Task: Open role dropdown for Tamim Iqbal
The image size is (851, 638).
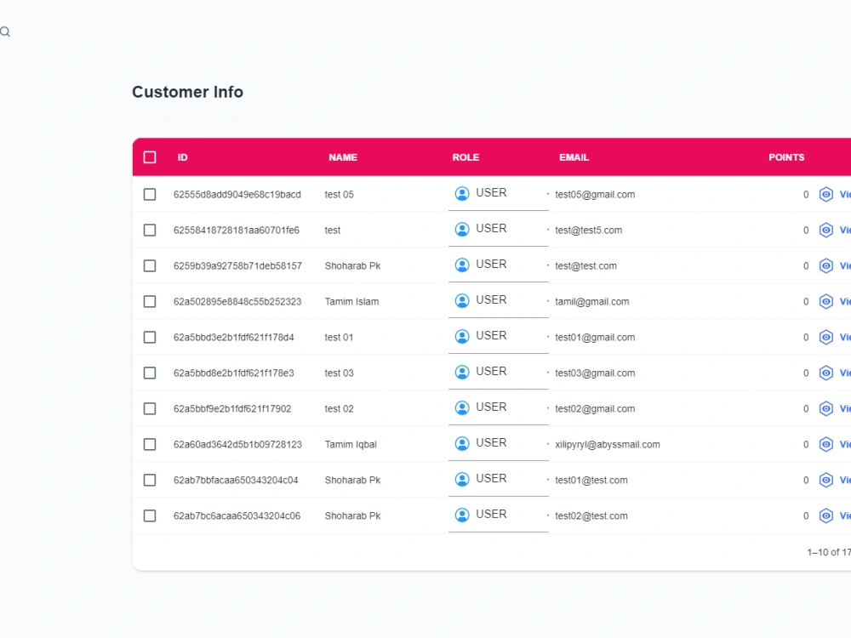Action: point(498,444)
